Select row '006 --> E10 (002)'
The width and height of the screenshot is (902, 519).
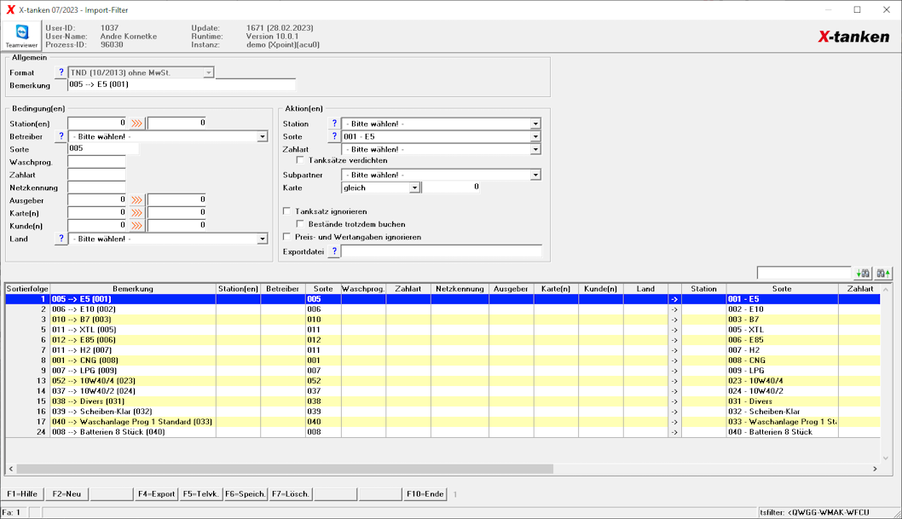pyautogui.click(x=443, y=309)
